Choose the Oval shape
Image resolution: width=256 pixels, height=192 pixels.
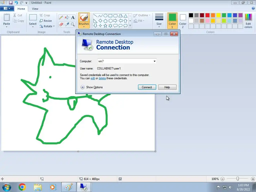tap(105, 16)
